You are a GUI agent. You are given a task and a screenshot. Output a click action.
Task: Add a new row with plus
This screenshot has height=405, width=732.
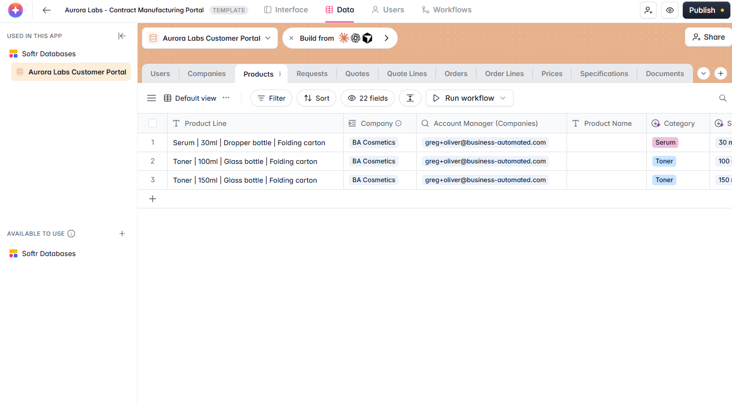pyautogui.click(x=153, y=199)
